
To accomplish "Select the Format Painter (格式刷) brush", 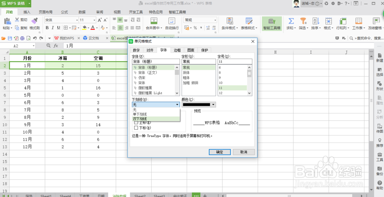I will [x=35, y=21].
